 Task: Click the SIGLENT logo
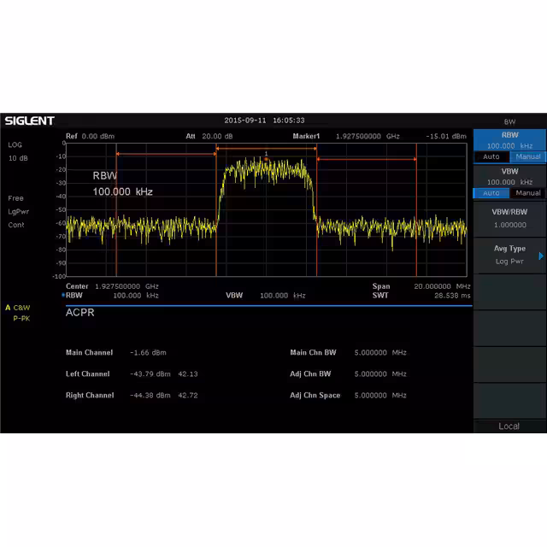coord(29,121)
